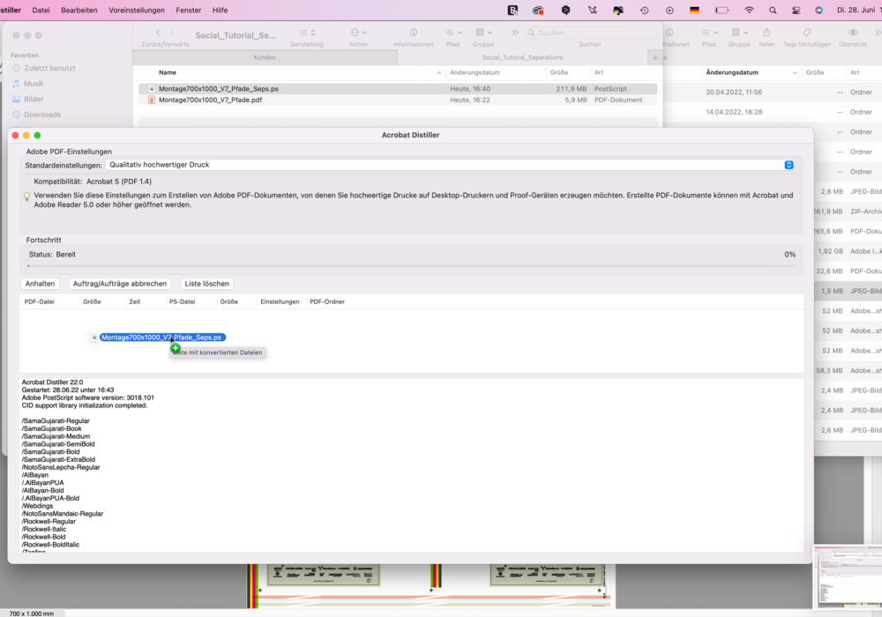Open Finder Darstellung view switcher
The image size is (882, 617).
pos(307,33)
